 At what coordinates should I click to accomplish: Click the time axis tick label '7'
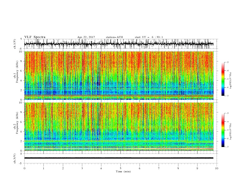coord(159,168)
